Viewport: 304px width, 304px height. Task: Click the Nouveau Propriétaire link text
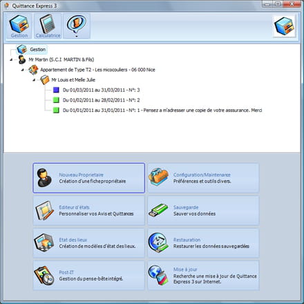tap(81, 175)
